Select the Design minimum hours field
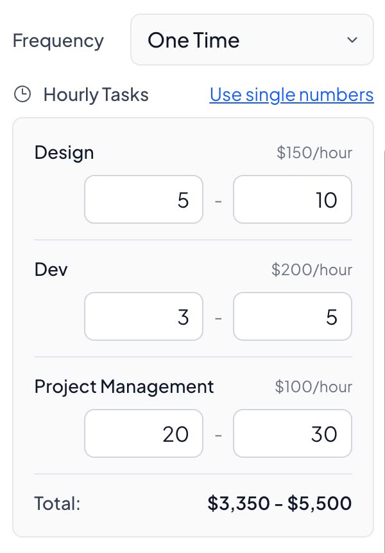 coord(143,199)
